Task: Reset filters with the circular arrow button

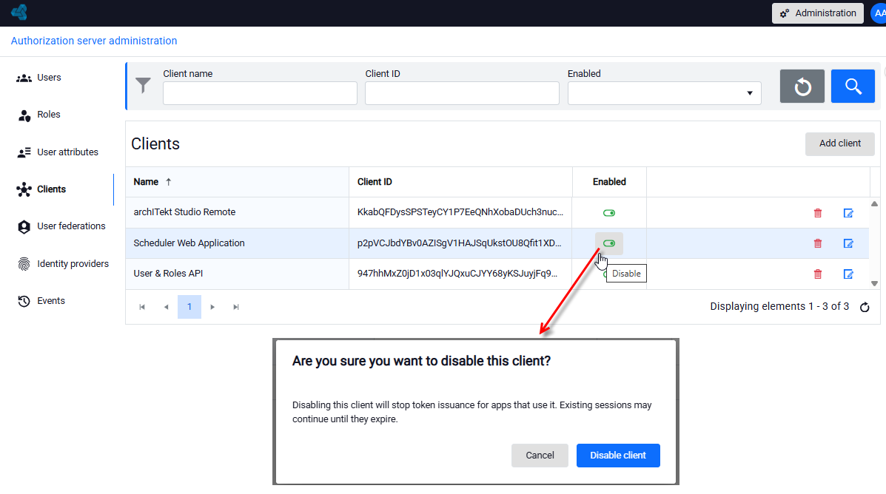Action: (x=802, y=87)
